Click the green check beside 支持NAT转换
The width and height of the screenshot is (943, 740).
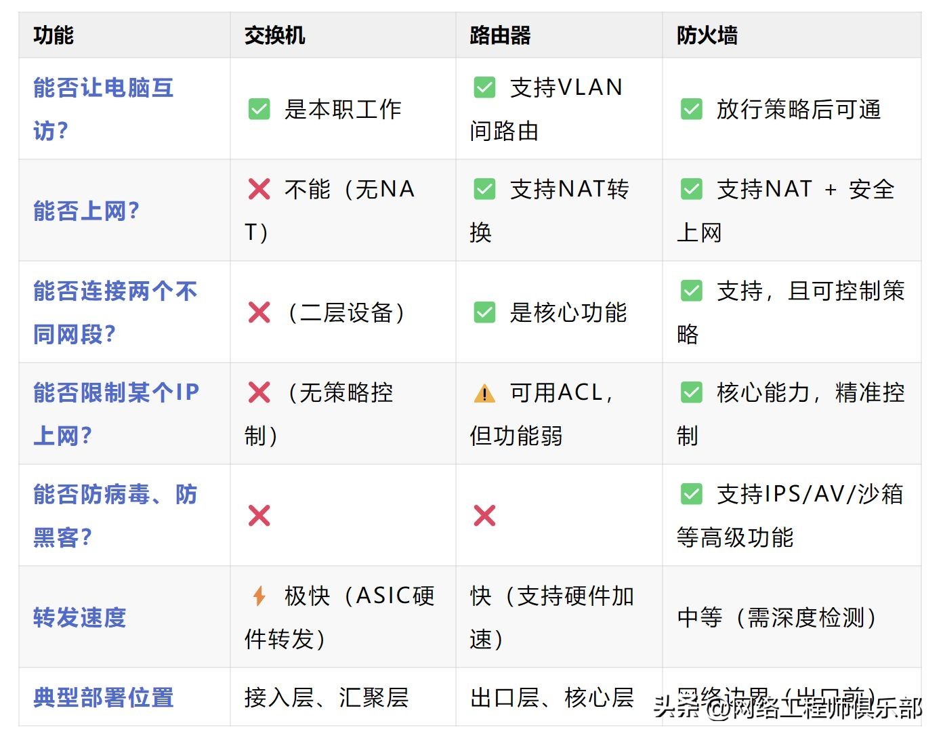click(x=484, y=189)
